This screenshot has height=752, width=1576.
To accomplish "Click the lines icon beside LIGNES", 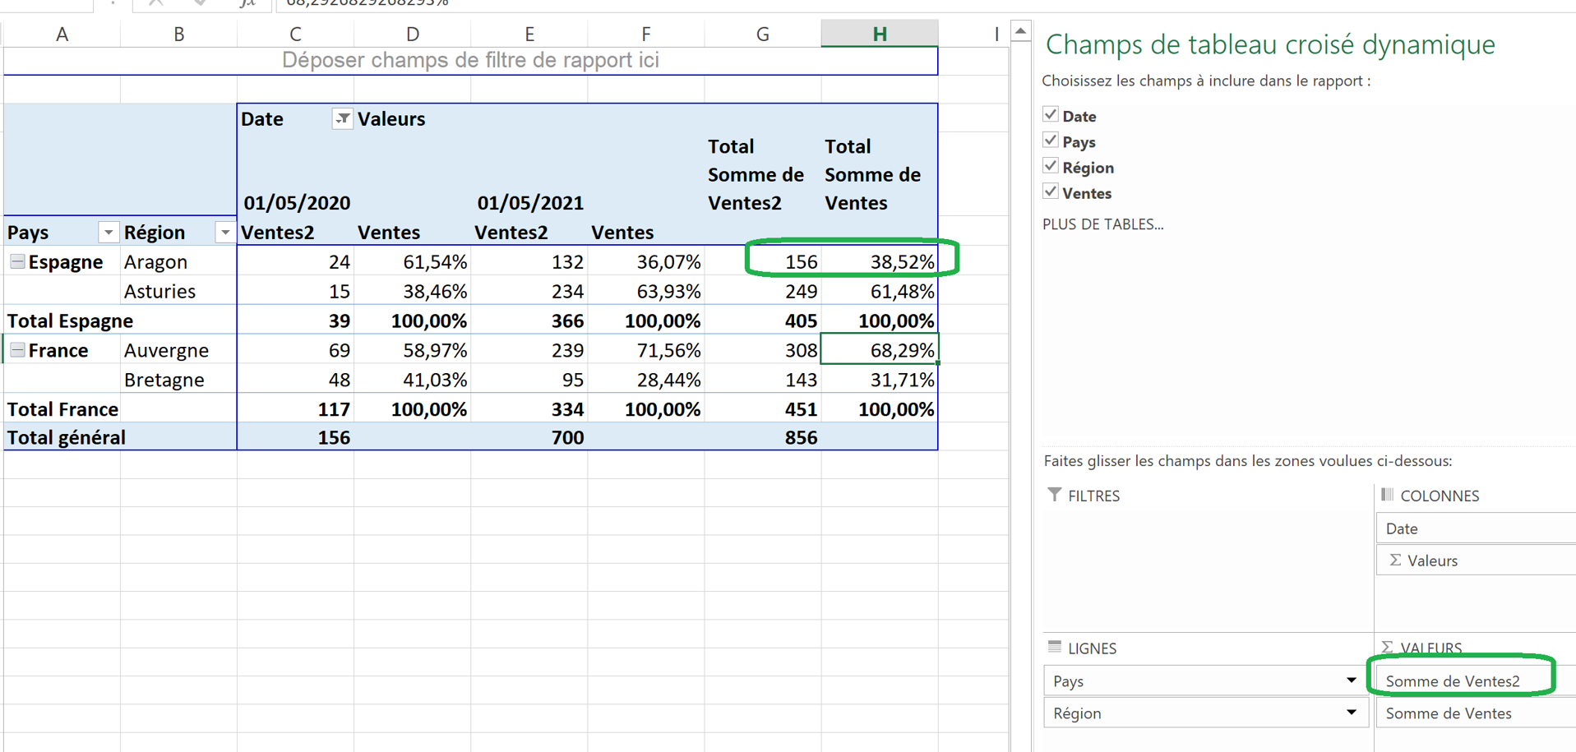I will point(1055,648).
